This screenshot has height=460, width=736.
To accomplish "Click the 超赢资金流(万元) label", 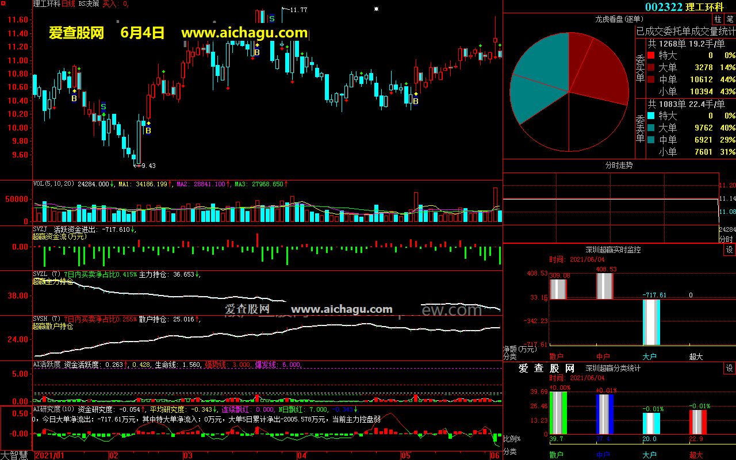I will [x=60, y=236].
